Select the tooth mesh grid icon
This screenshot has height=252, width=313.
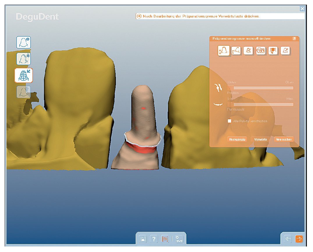[24, 75]
